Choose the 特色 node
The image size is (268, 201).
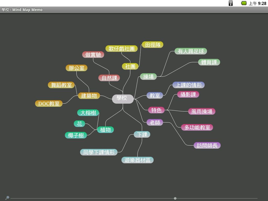(x=156, y=110)
